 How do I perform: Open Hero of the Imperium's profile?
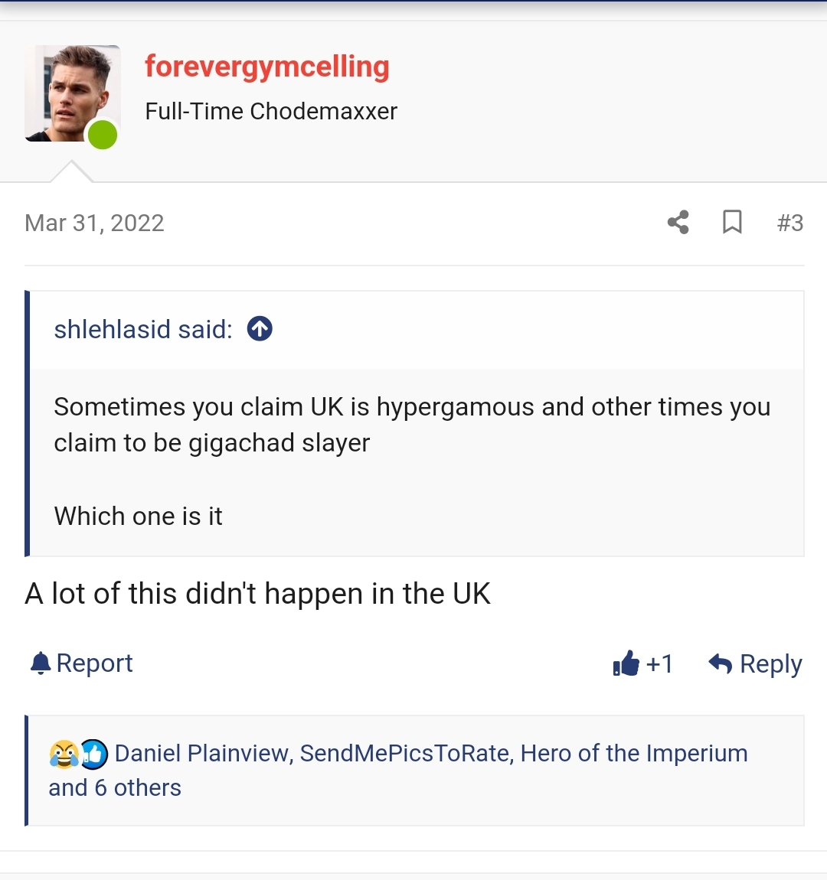click(x=634, y=753)
